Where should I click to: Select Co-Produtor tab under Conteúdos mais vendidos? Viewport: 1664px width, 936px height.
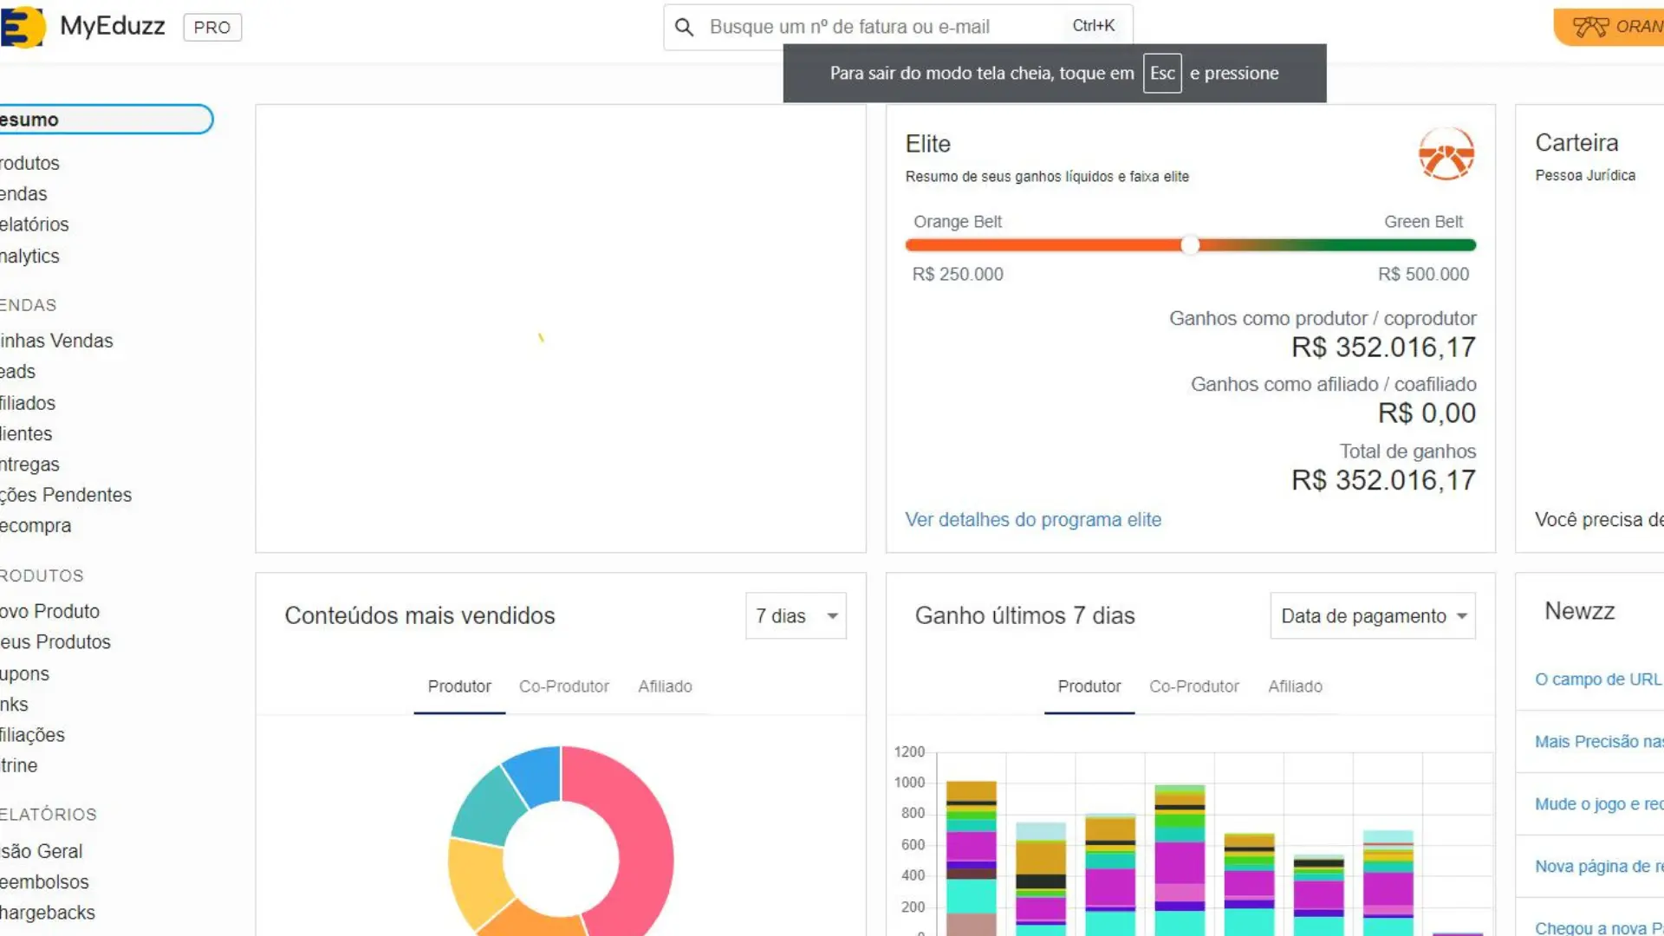pos(563,686)
